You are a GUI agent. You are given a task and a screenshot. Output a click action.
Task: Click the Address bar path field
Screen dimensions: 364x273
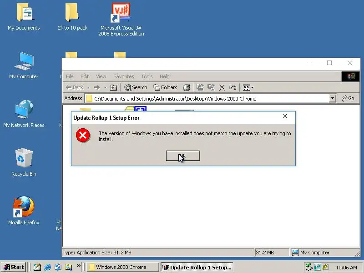point(207,99)
